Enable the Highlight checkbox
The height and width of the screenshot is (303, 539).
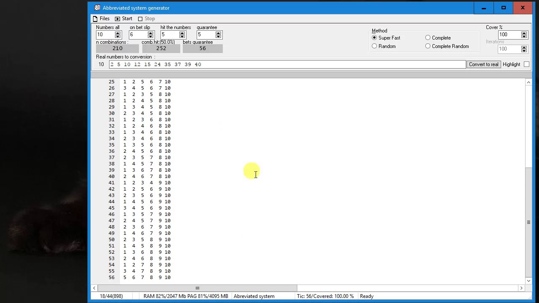pos(526,64)
